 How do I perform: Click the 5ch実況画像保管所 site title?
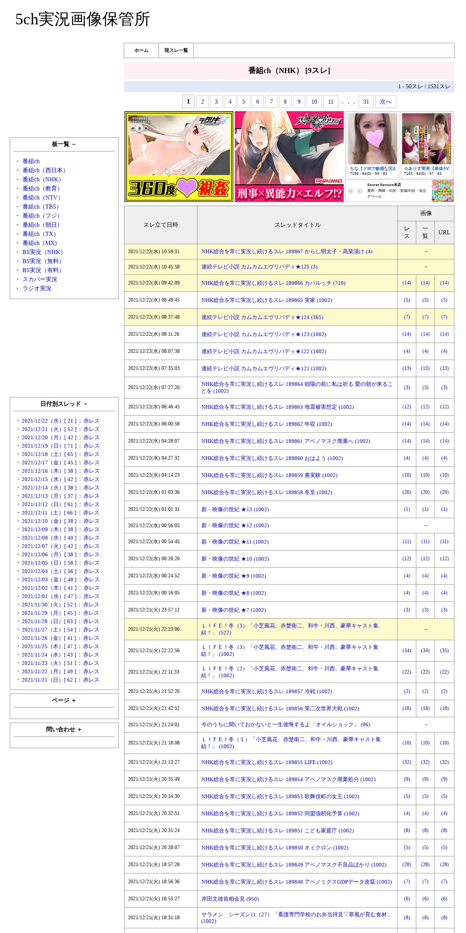pos(82,19)
